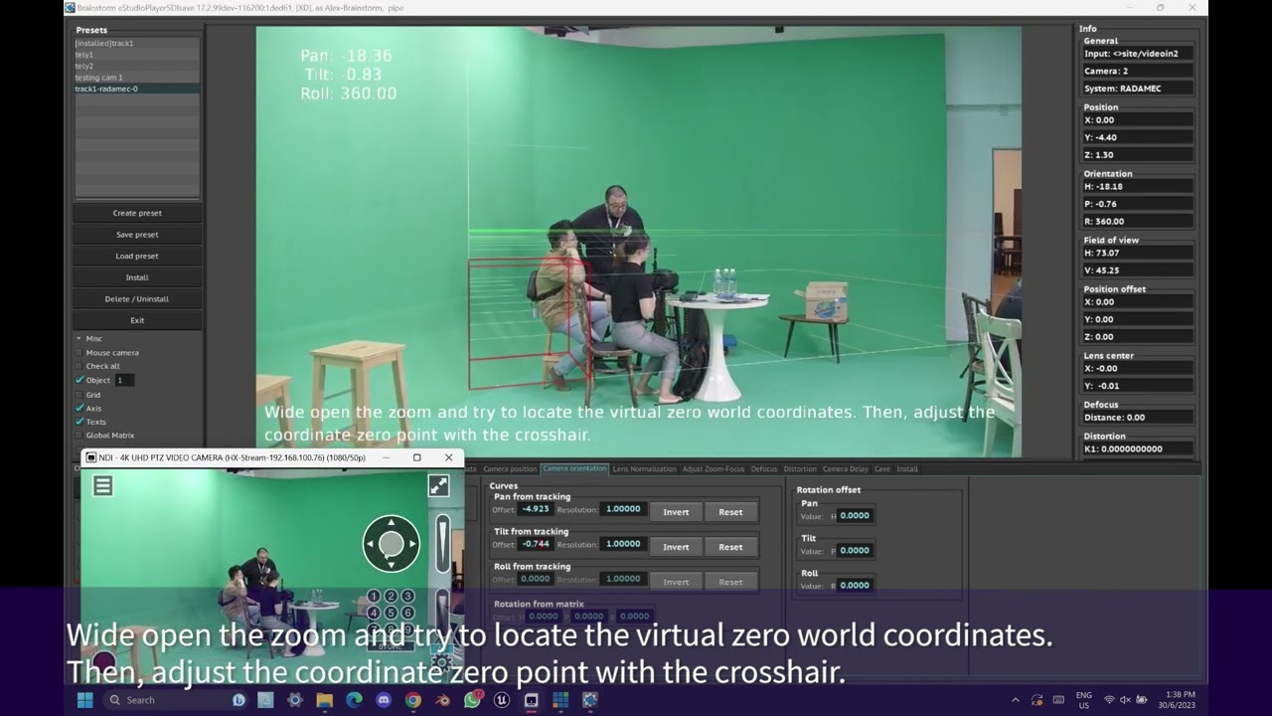Screen dimensions: 1272x716
Task: Open Google Chrome from taskbar
Action: (413, 700)
